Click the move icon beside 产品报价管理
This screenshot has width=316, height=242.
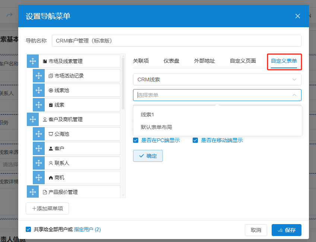33,192
